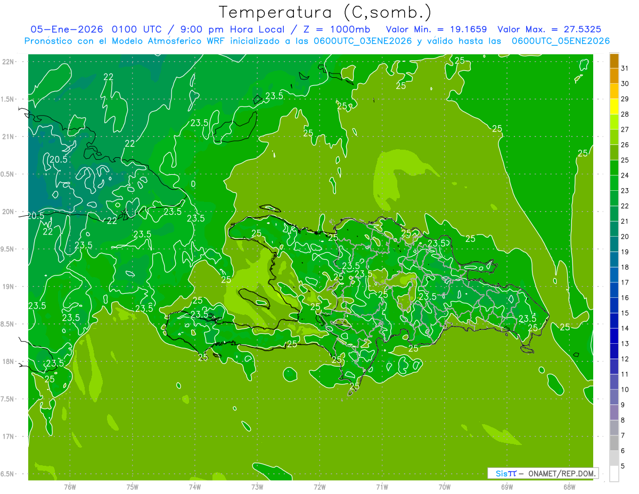This screenshot has height=494, width=639.
Task: Click the legend scale number 27
Action: click(x=625, y=129)
